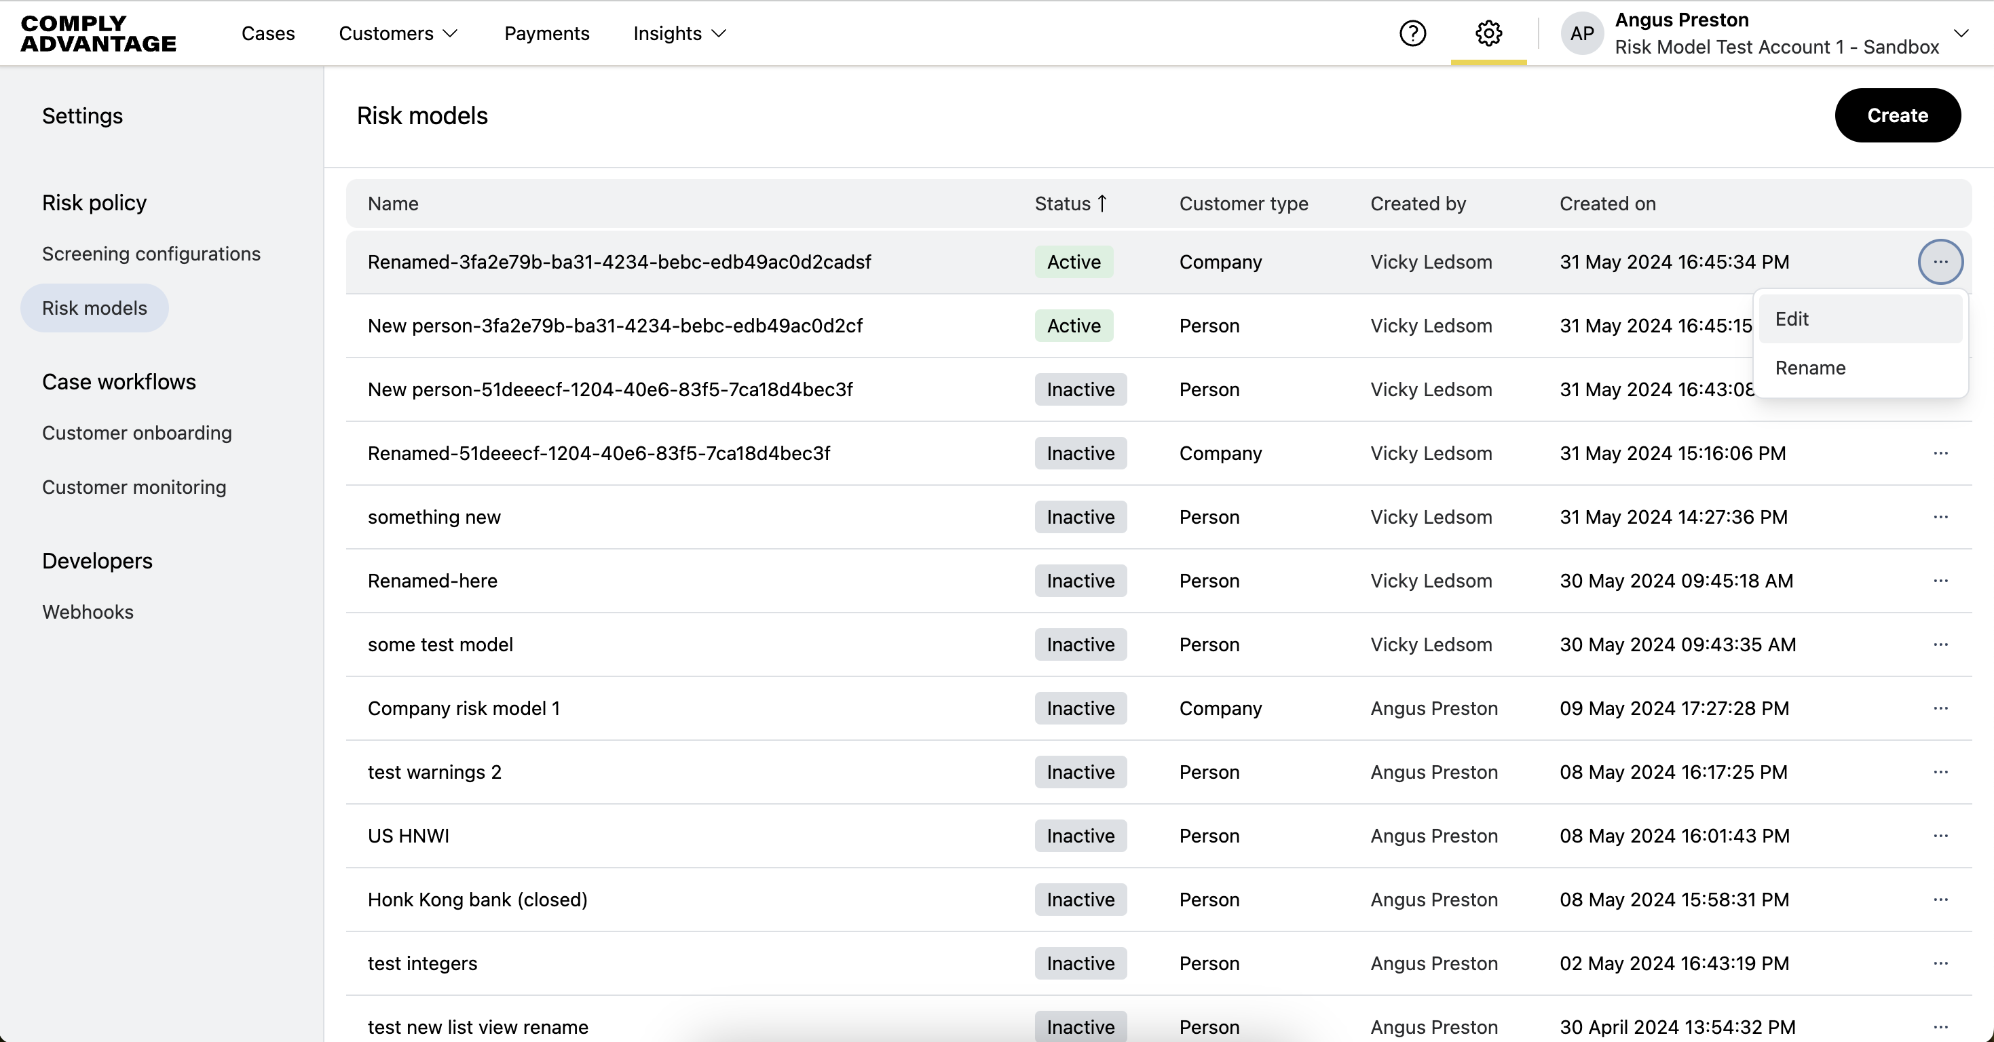Select Rename from the context menu
The height and width of the screenshot is (1042, 1994).
[x=1810, y=368]
